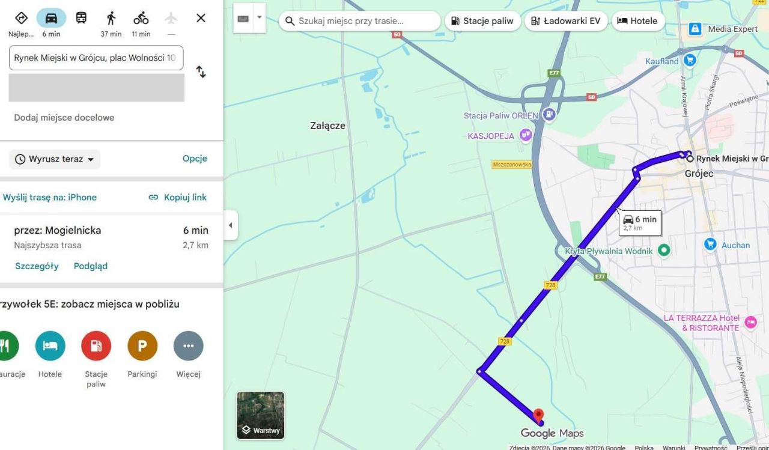Open the Więcej places icon
The width and height of the screenshot is (769, 450).
tap(188, 345)
